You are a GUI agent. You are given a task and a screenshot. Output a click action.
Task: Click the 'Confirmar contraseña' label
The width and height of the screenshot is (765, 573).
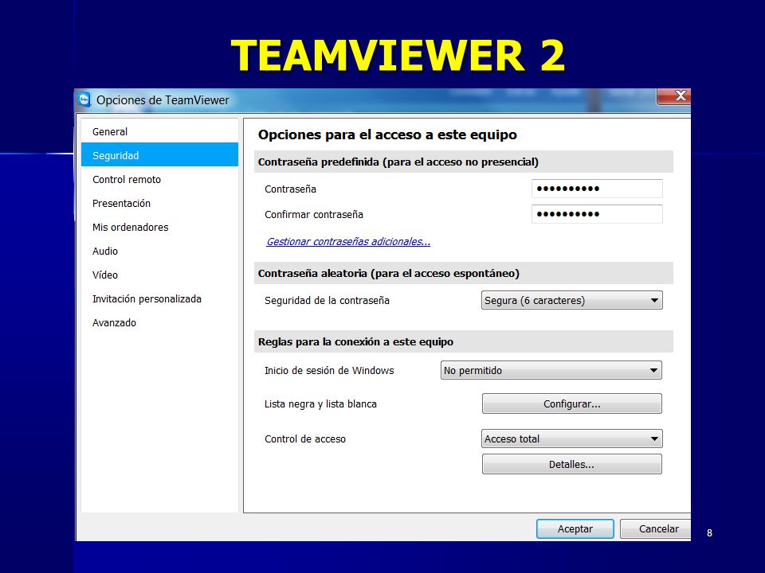[314, 214]
